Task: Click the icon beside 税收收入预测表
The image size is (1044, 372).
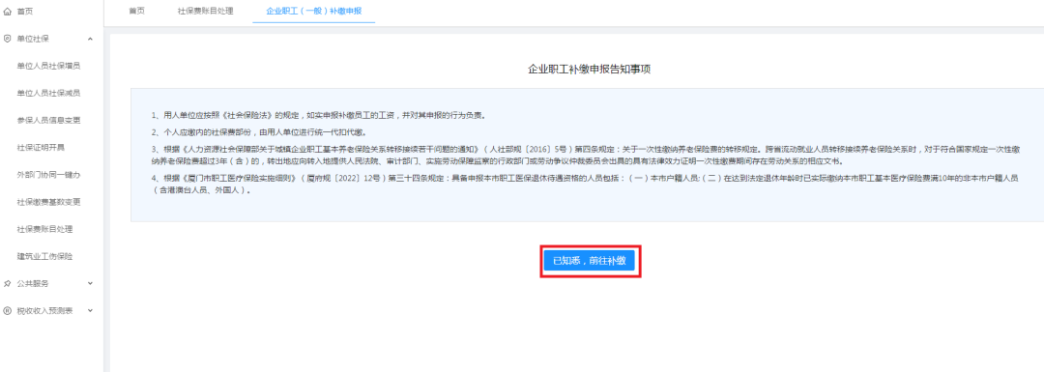Action: 8,311
